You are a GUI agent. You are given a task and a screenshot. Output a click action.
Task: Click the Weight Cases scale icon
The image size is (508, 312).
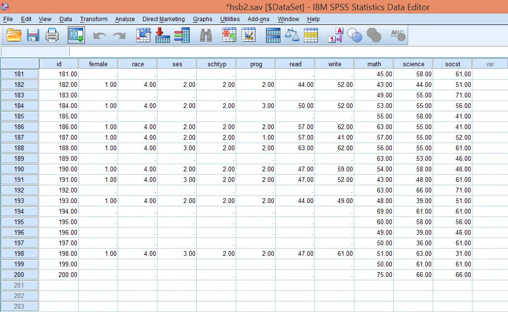292,35
